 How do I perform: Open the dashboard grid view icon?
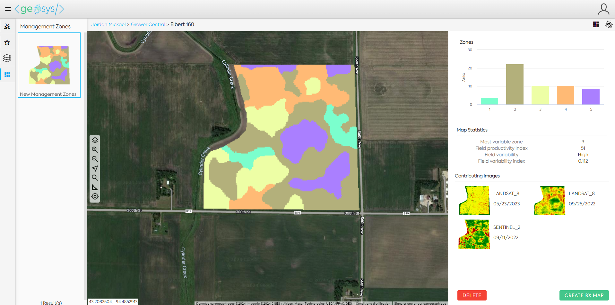(596, 24)
